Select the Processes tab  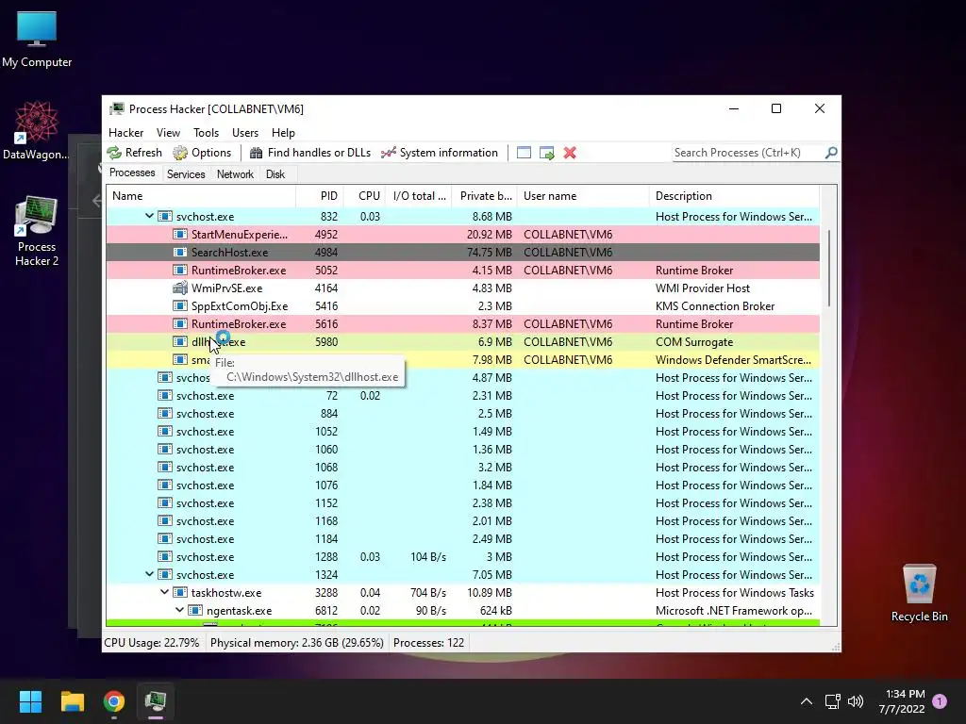(x=132, y=173)
